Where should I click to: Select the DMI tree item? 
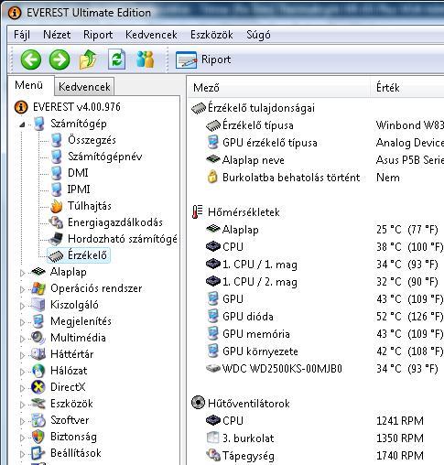[78, 173]
